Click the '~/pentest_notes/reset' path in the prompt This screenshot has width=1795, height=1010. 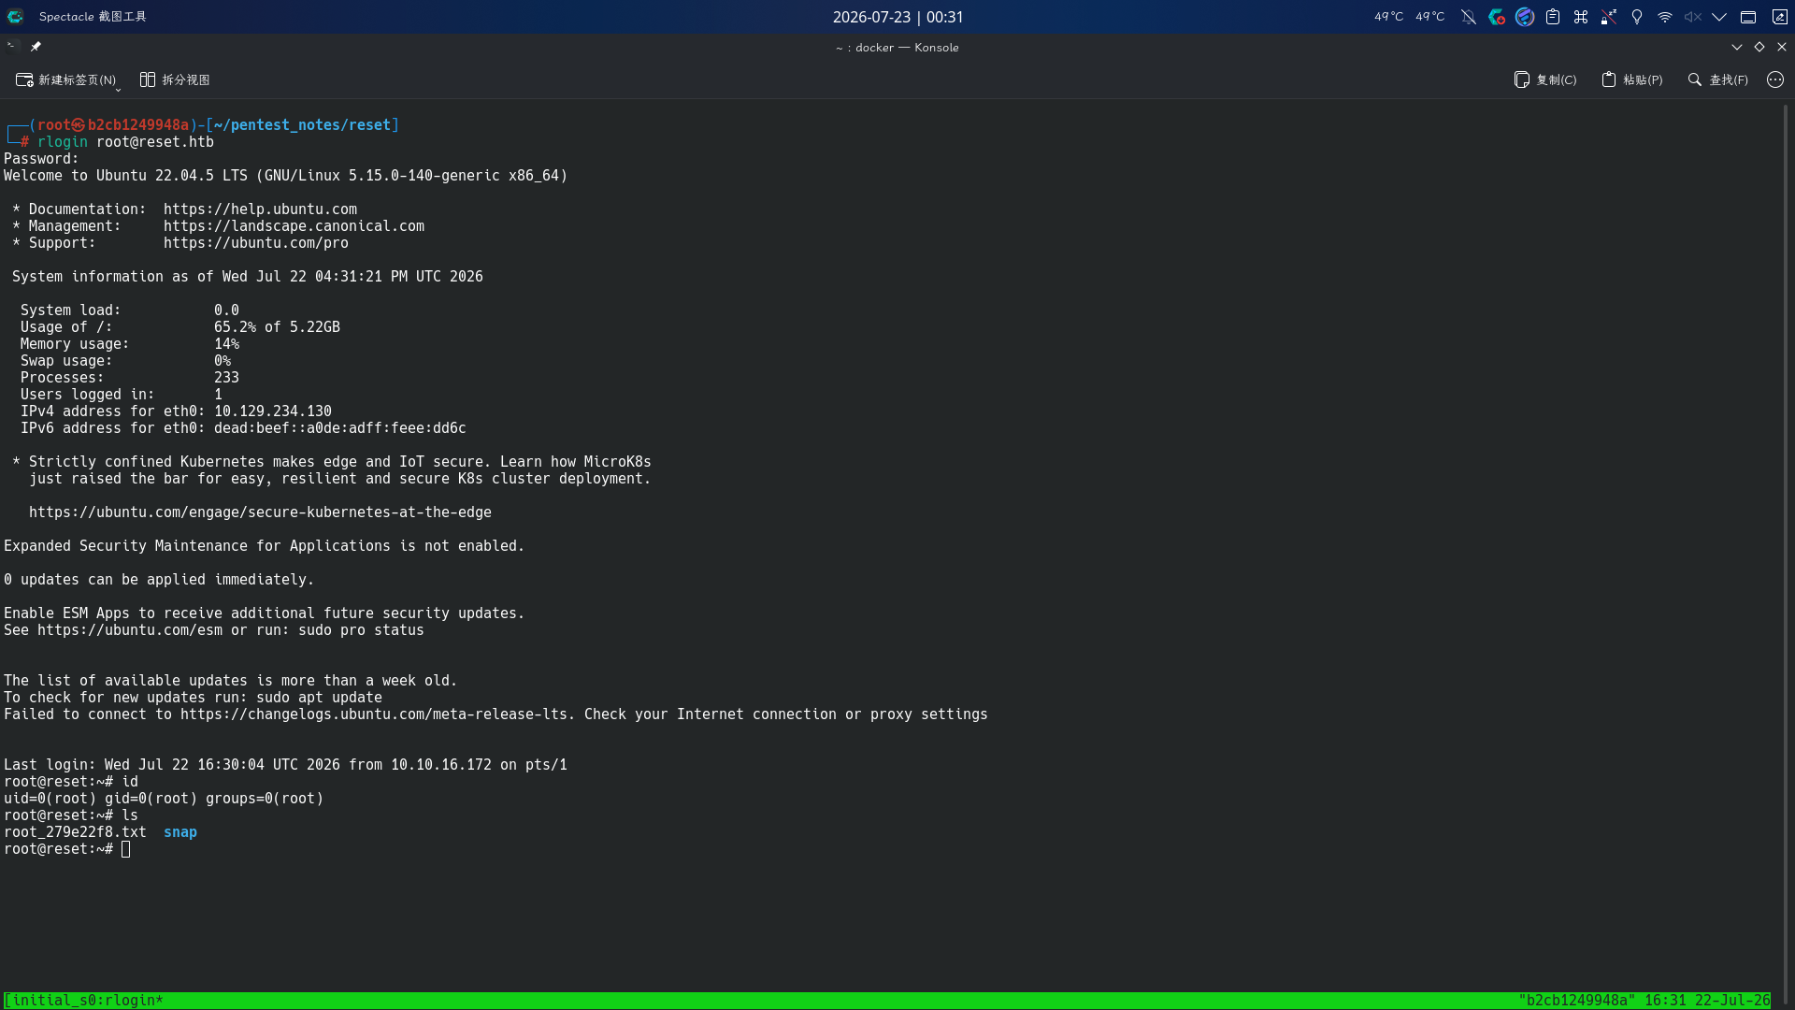point(302,125)
